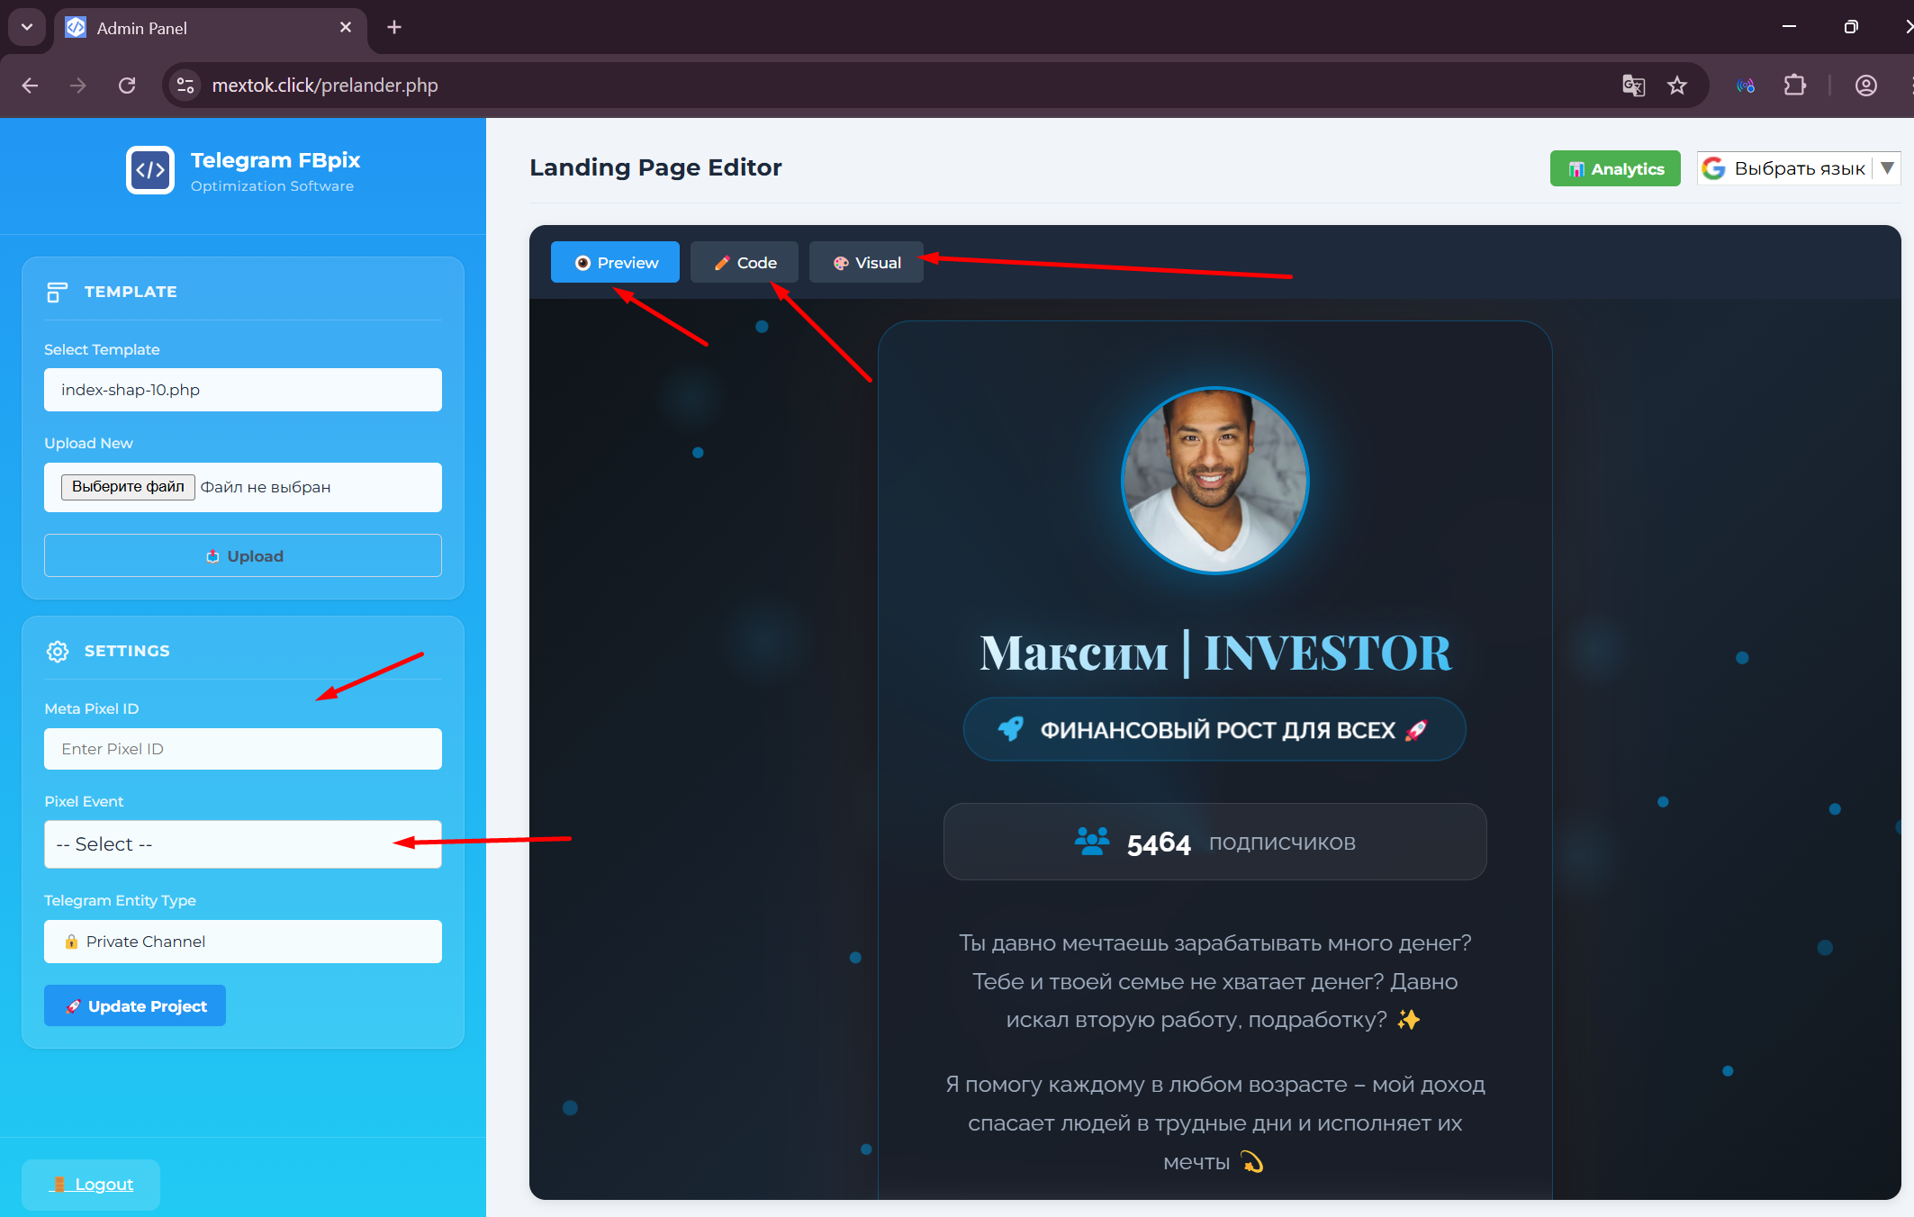
Task: Switch to the Code tab
Action: pos(745,263)
